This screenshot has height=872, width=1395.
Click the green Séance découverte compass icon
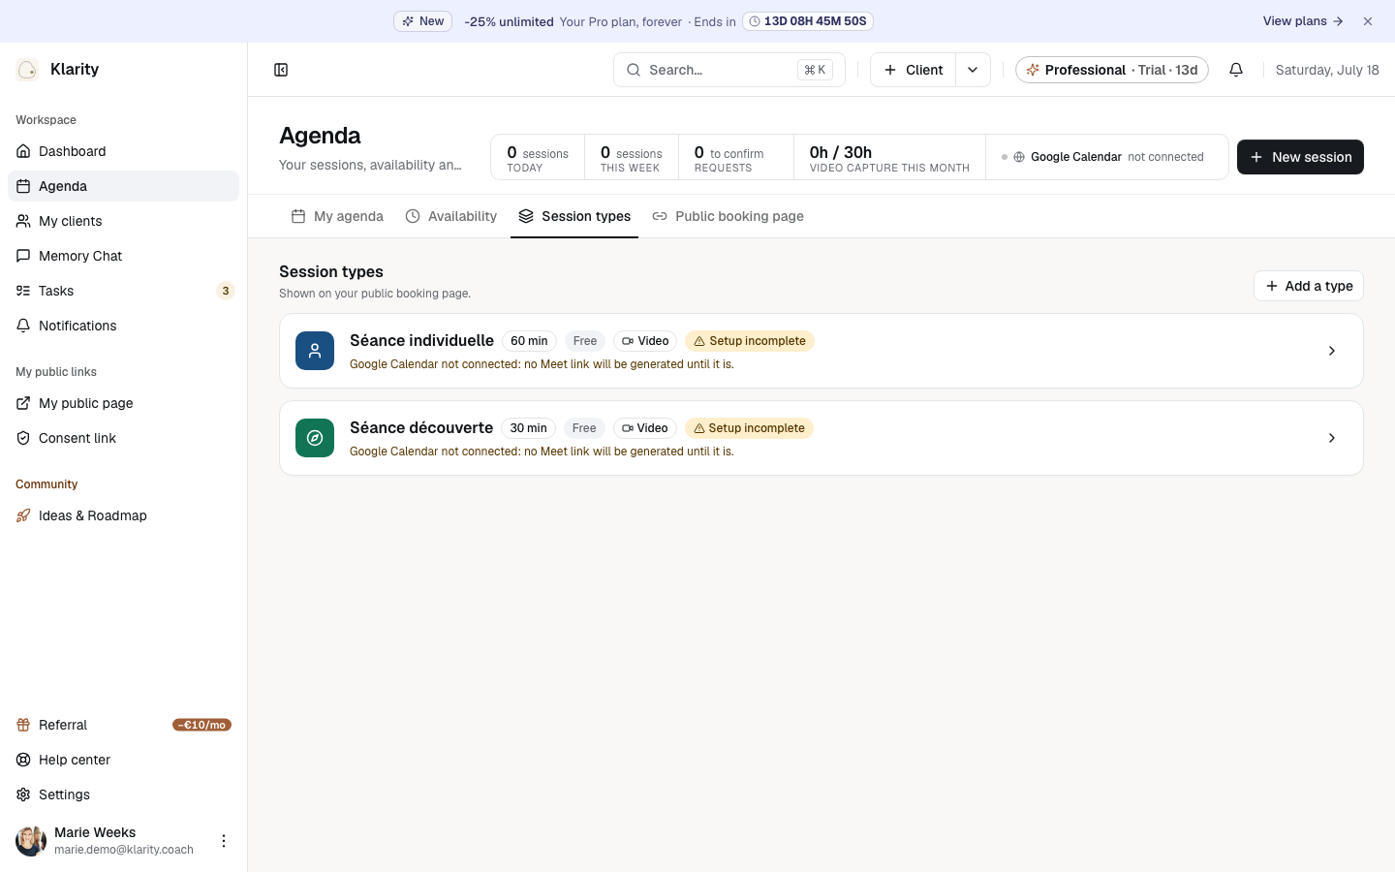click(x=315, y=438)
